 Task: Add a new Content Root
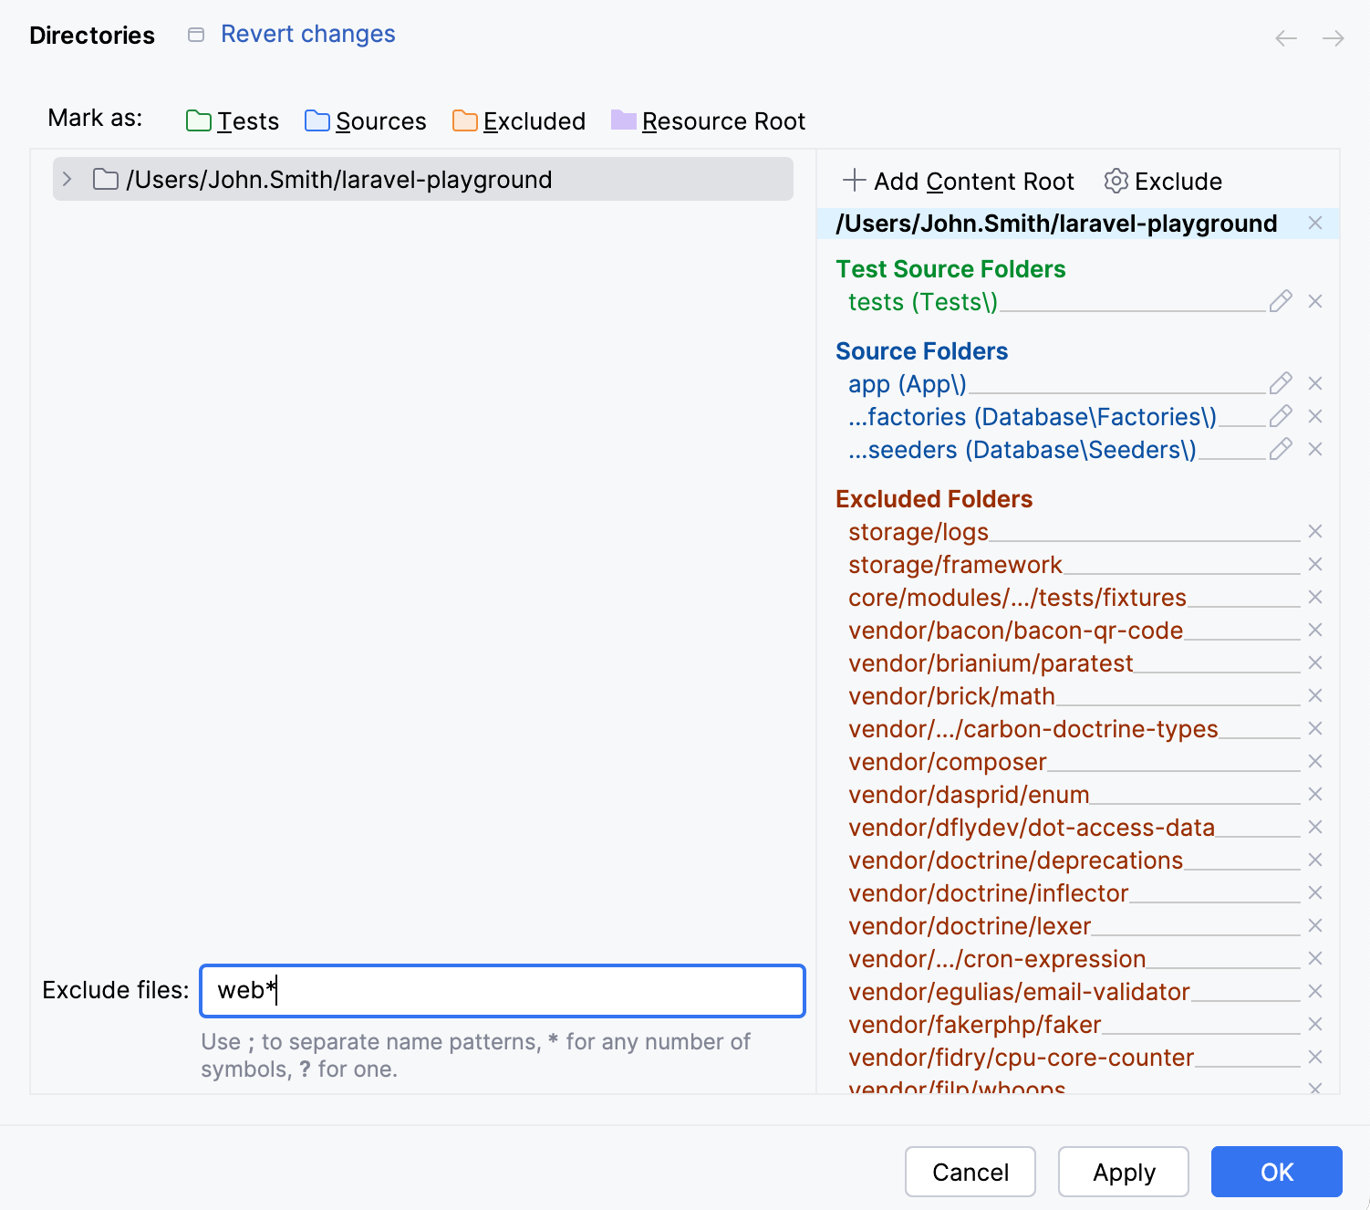tap(959, 181)
